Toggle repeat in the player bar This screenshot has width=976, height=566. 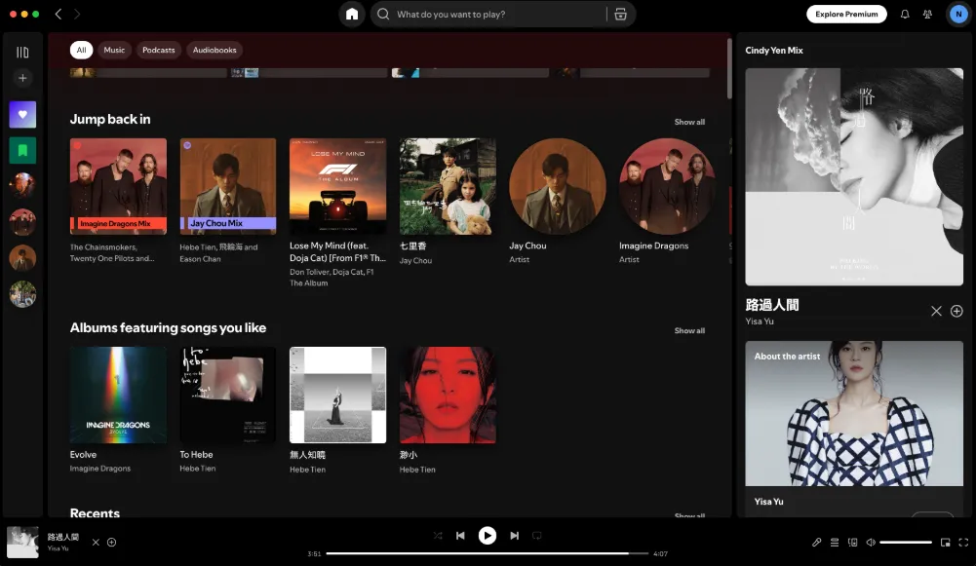(x=537, y=536)
